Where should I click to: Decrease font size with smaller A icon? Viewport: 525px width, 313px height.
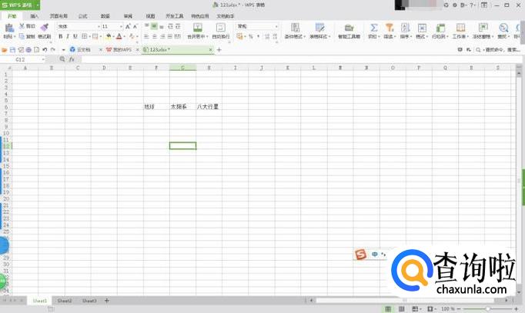(135, 26)
